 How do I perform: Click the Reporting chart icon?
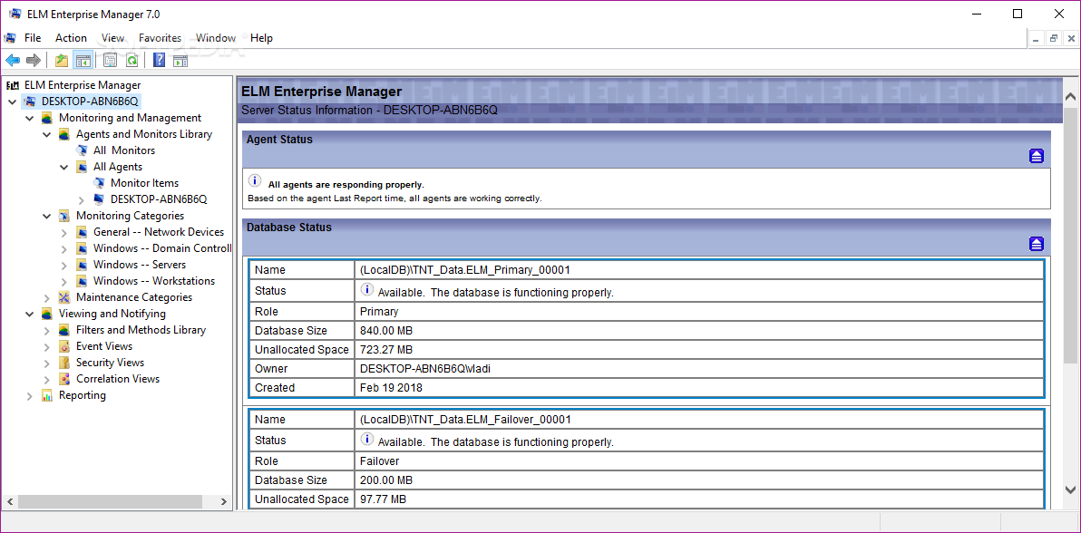click(47, 395)
